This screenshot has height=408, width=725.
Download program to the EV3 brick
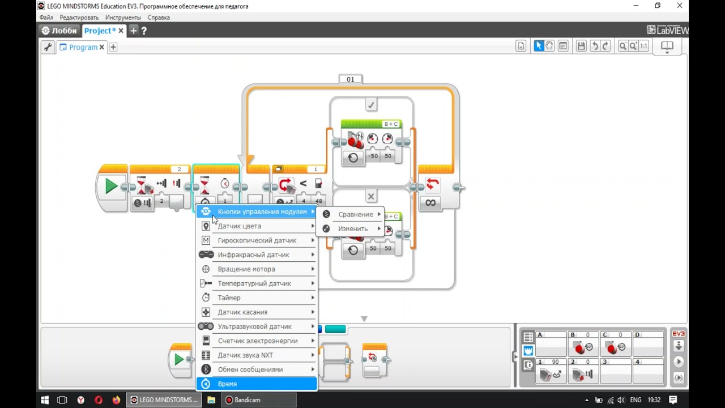pos(678,346)
